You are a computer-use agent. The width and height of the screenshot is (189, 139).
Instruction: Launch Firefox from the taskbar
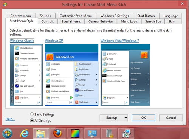click(x=57, y=133)
